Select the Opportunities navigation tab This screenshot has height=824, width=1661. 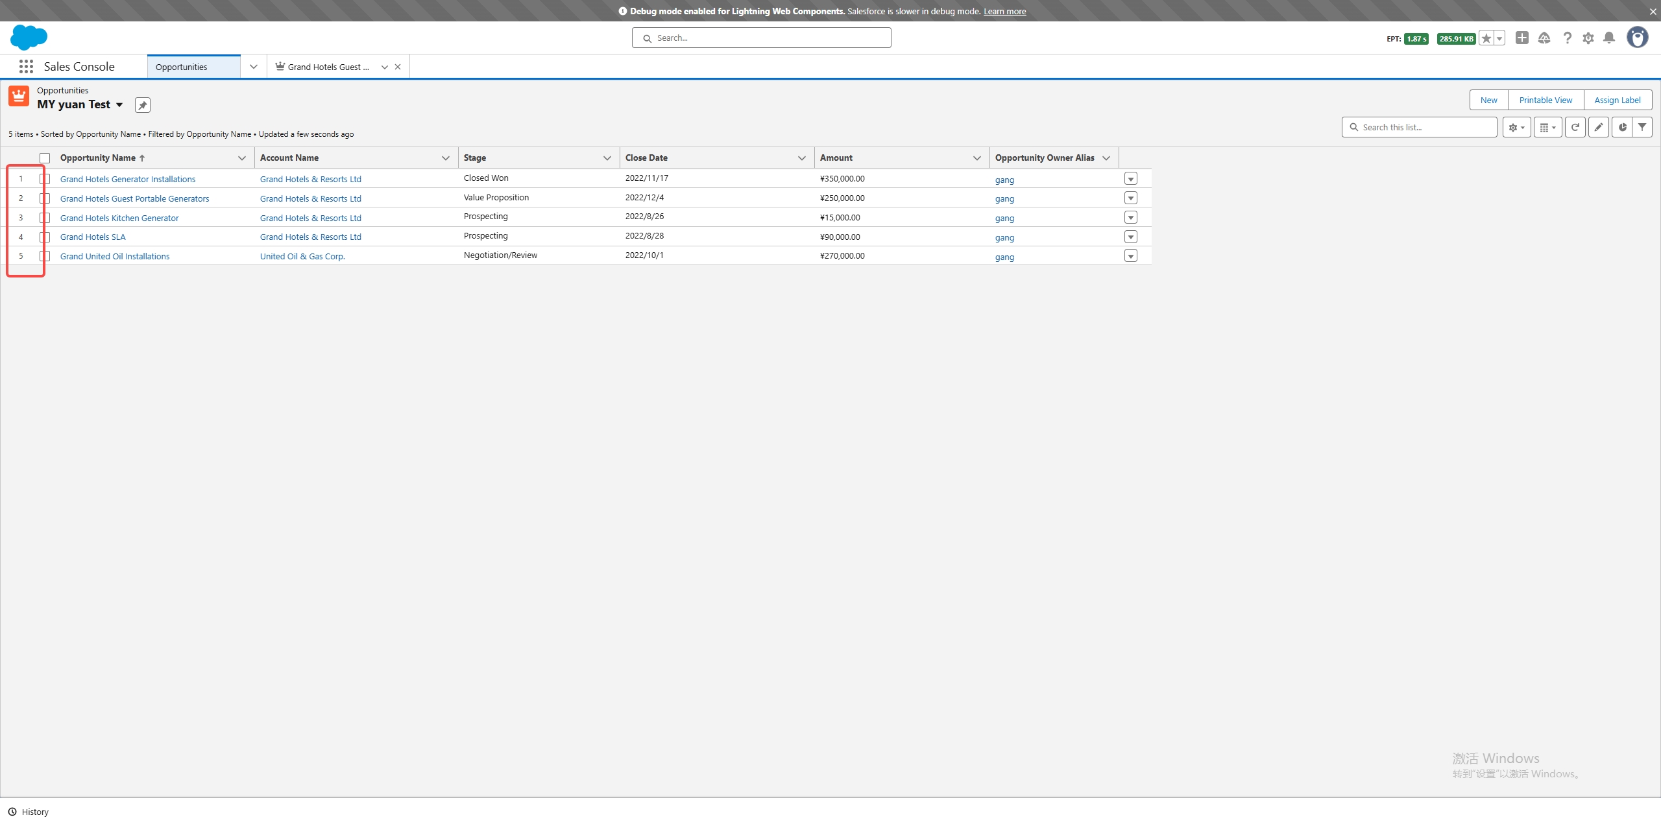pyautogui.click(x=182, y=67)
